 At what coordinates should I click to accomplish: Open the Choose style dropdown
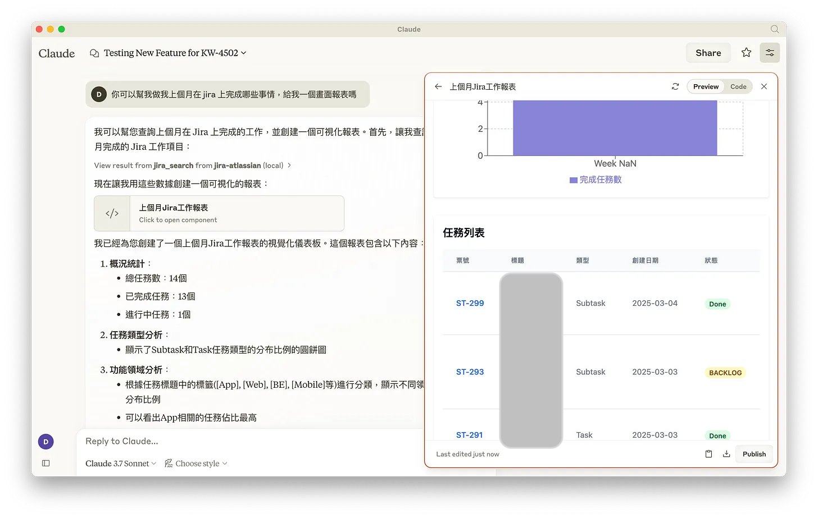coord(196,464)
